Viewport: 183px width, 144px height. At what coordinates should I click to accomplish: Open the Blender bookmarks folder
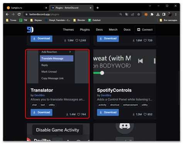[x=79, y=20]
